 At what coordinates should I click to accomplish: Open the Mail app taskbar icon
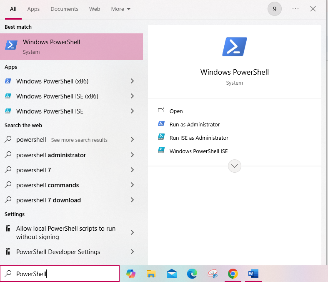coord(172,274)
